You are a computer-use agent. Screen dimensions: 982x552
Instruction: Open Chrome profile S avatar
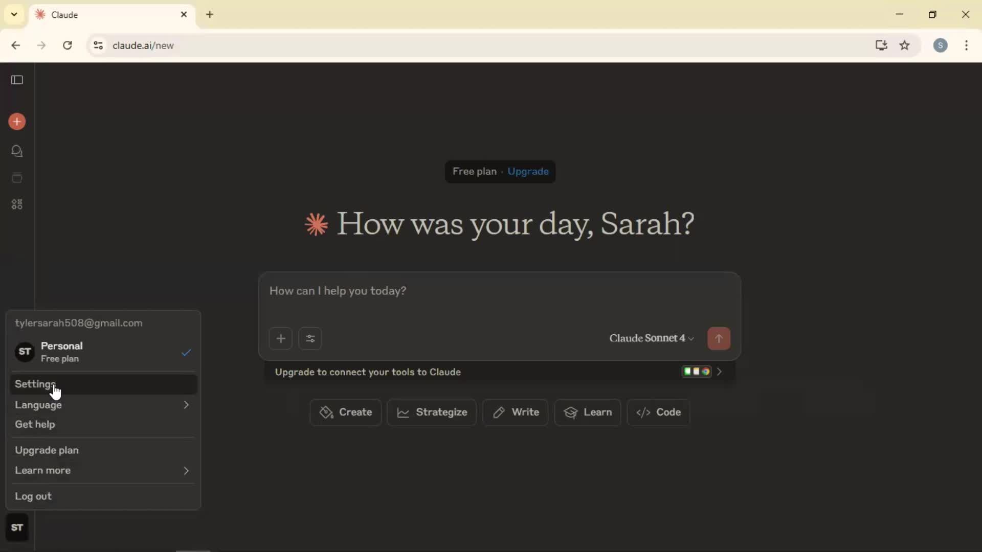point(940,45)
